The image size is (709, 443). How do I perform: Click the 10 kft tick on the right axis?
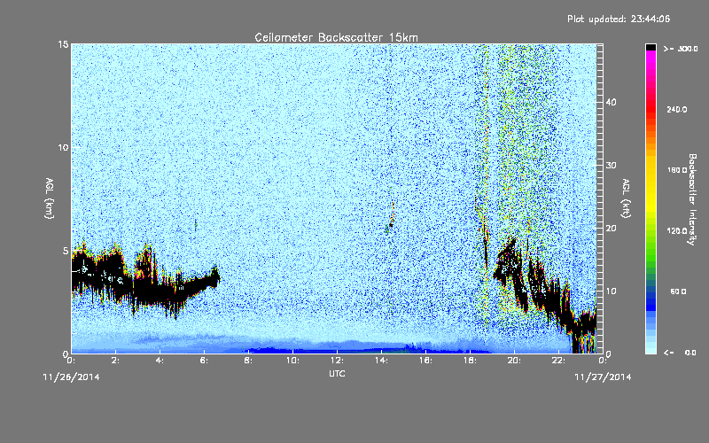pyautogui.click(x=611, y=291)
